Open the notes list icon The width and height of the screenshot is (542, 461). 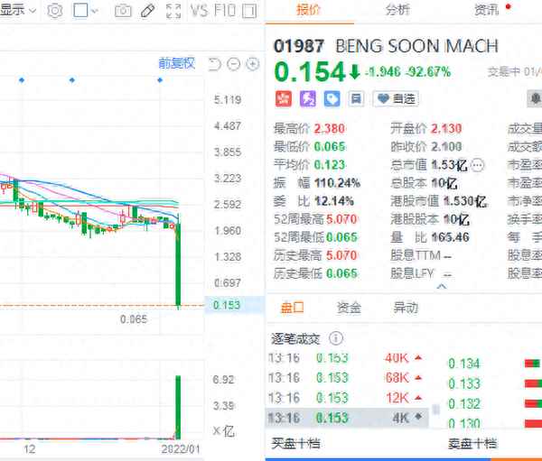[356, 99]
